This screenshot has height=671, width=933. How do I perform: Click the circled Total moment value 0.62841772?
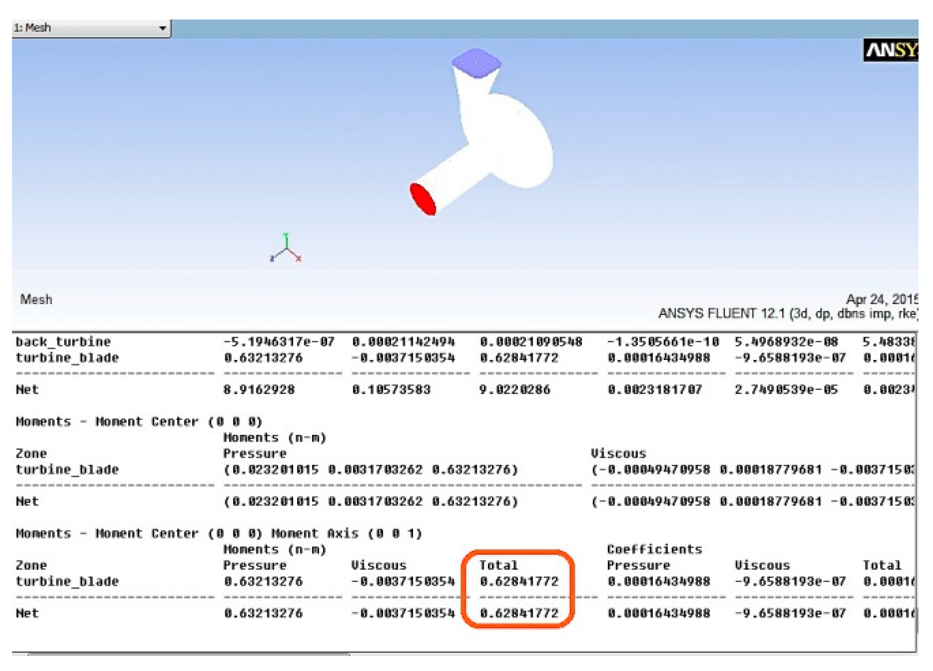[519, 582]
